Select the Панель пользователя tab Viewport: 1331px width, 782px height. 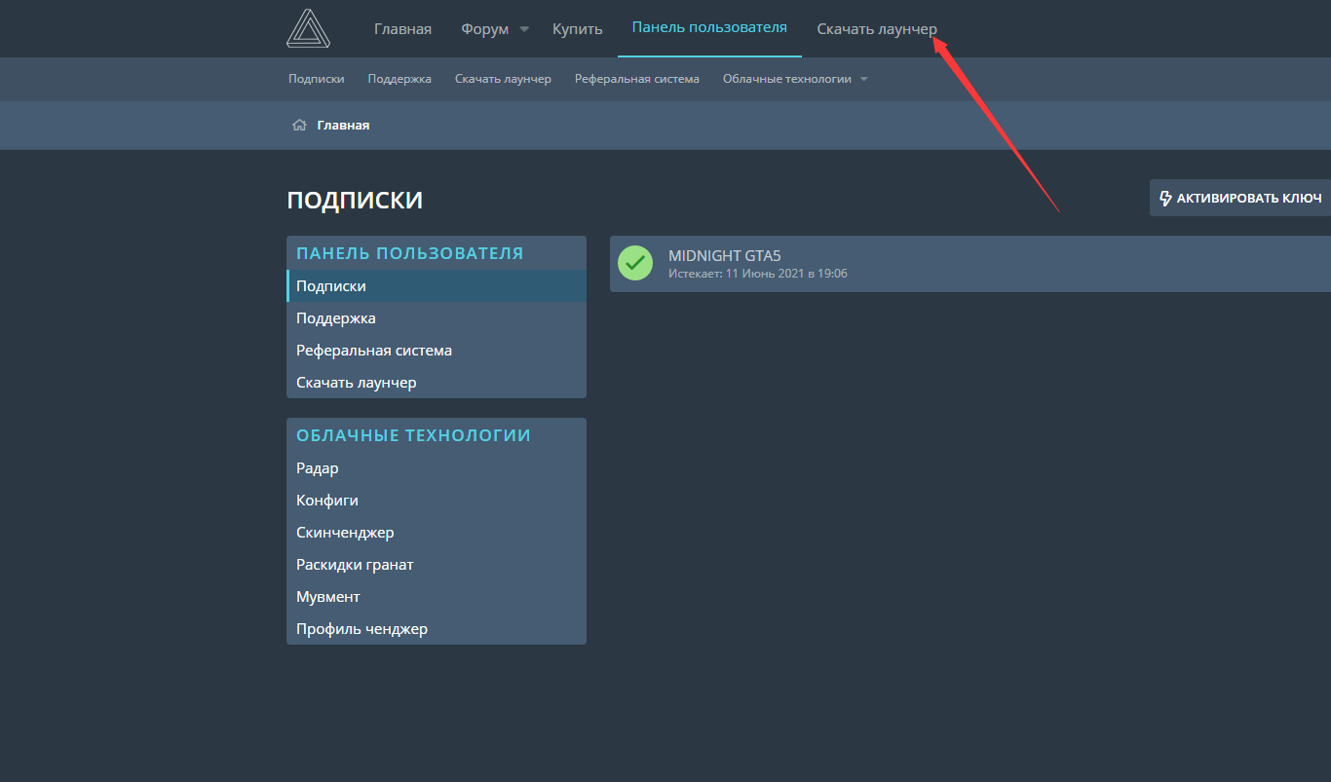[709, 27]
